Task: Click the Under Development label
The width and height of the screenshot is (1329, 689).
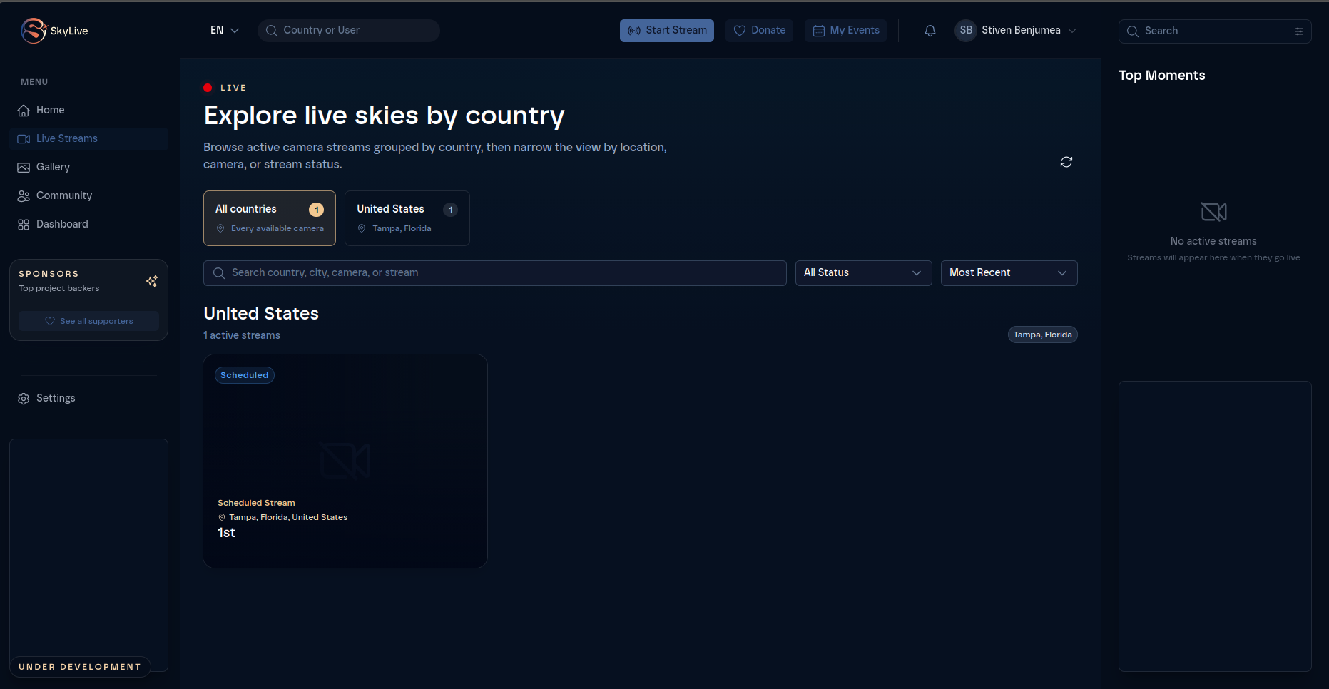Action: (x=80, y=667)
